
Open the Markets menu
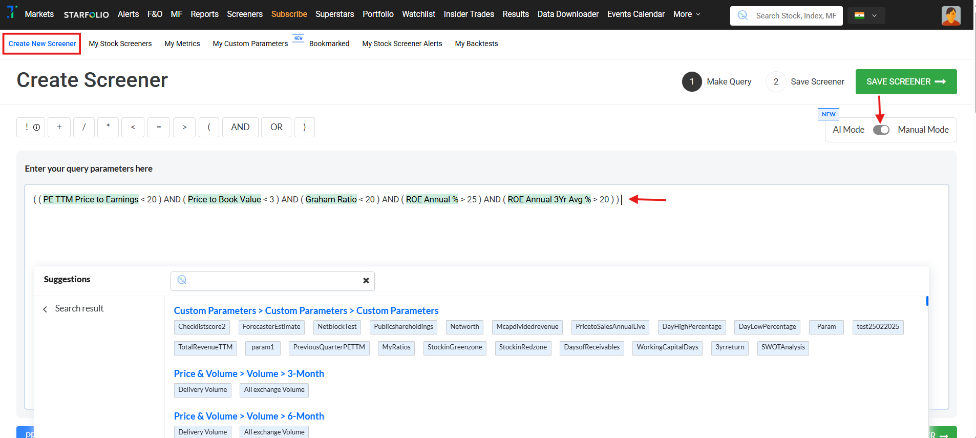(x=39, y=14)
